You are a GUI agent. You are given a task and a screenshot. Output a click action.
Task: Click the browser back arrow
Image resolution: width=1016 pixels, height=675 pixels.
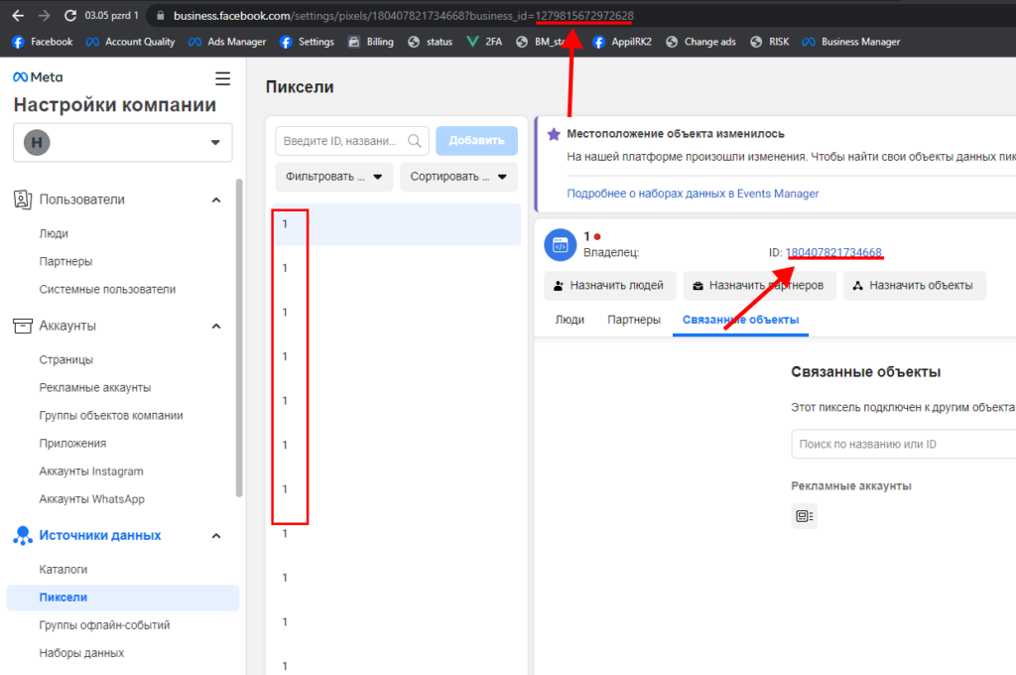[18, 16]
